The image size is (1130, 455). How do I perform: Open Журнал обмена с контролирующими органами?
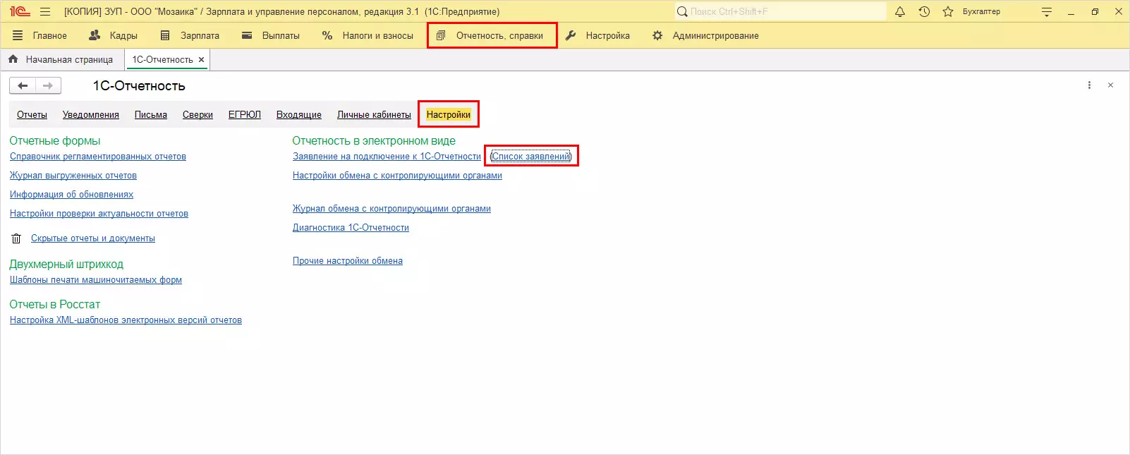tap(391, 209)
